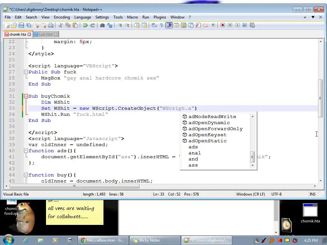Screen dimensions: 327x245
Task: Collapse the function fold at line 44
Action: point(26,175)
